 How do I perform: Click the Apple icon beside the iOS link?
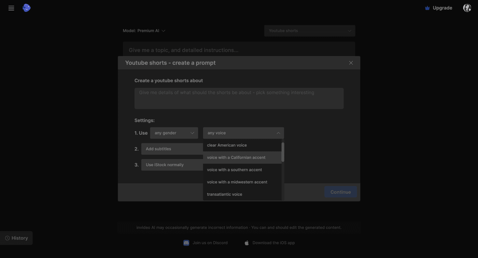pos(247,243)
